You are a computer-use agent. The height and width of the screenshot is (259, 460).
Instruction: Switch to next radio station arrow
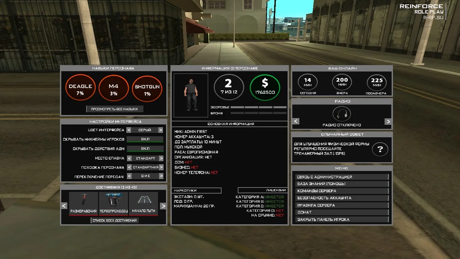pyautogui.click(x=388, y=121)
